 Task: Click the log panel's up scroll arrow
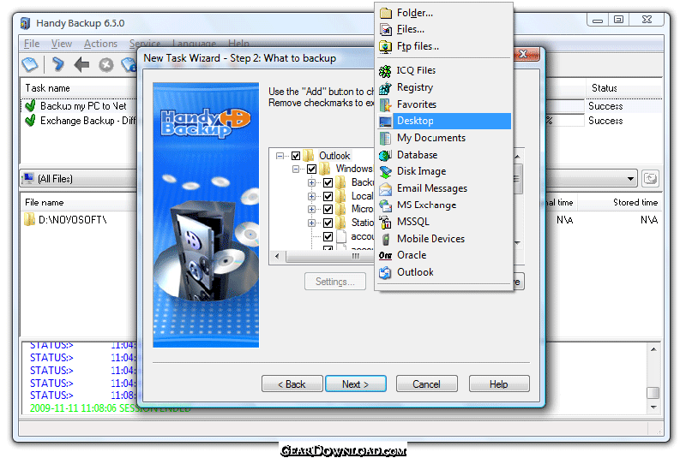(653, 349)
